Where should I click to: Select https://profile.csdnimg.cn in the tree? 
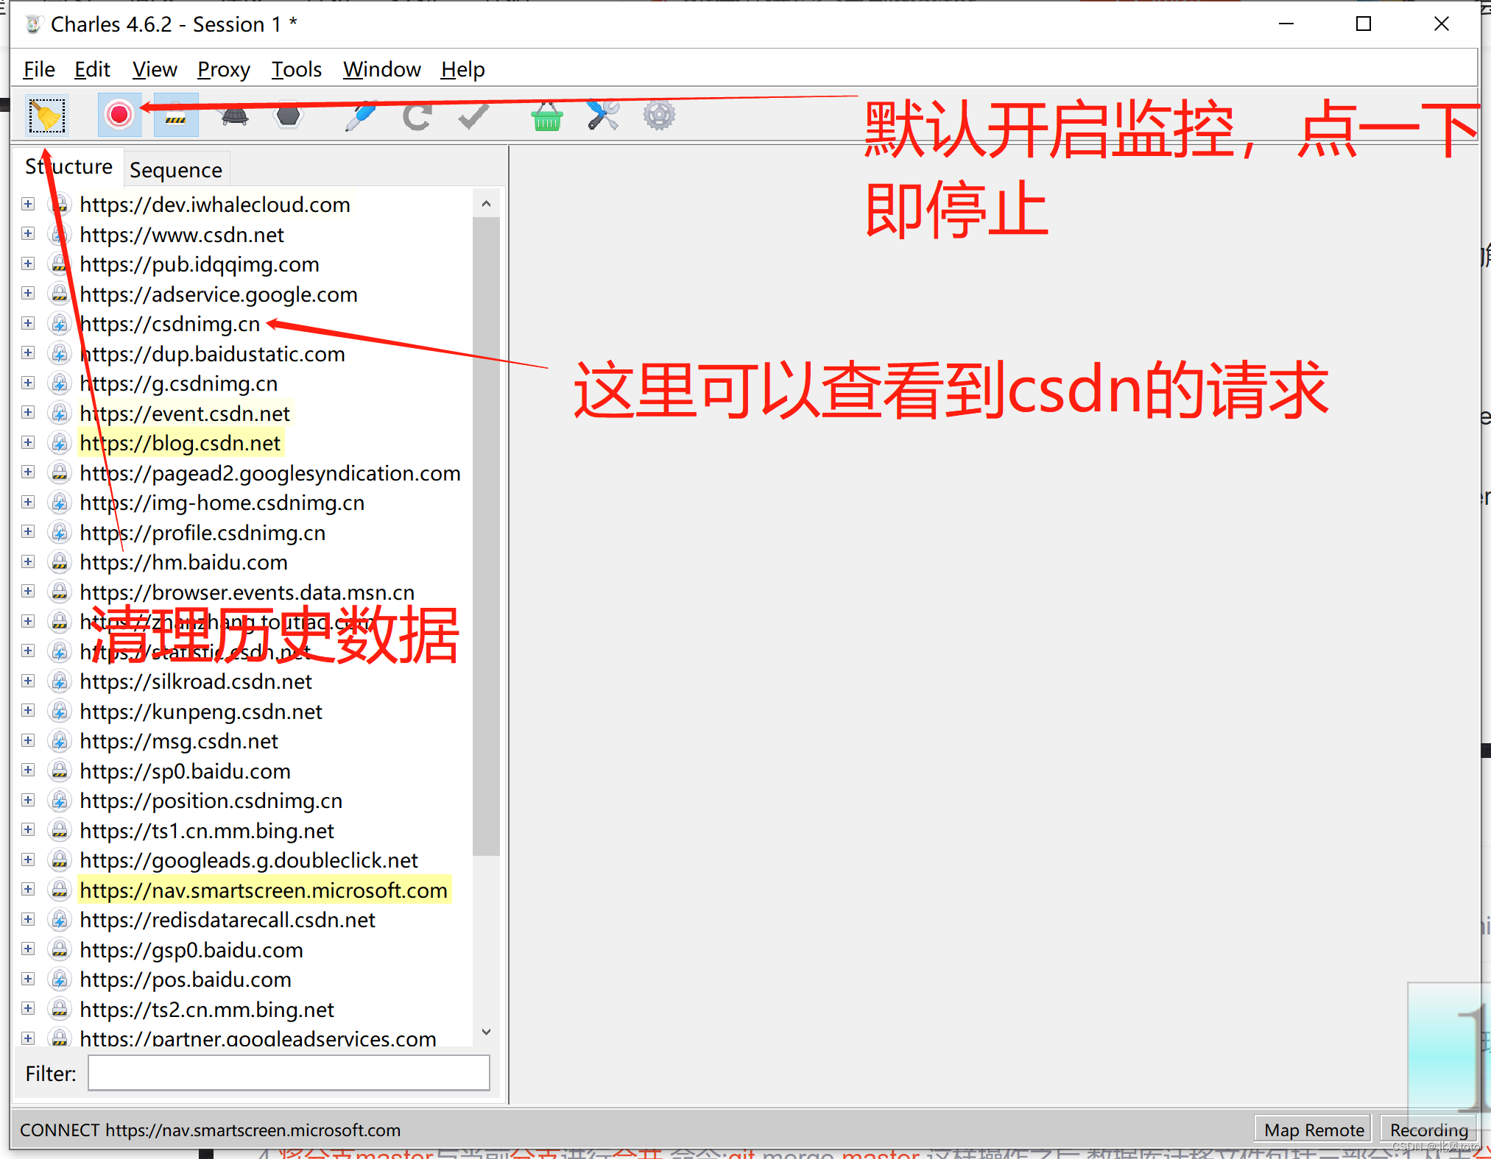(x=202, y=533)
